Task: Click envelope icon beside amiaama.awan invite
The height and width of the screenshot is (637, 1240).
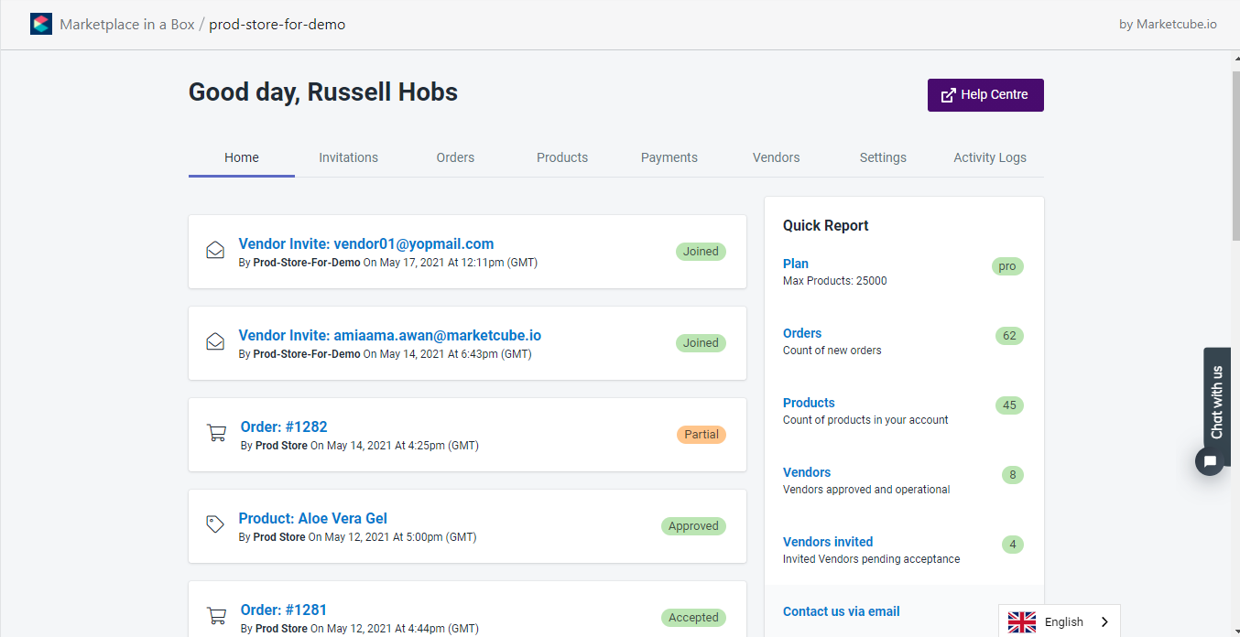Action: [x=215, y=342]
